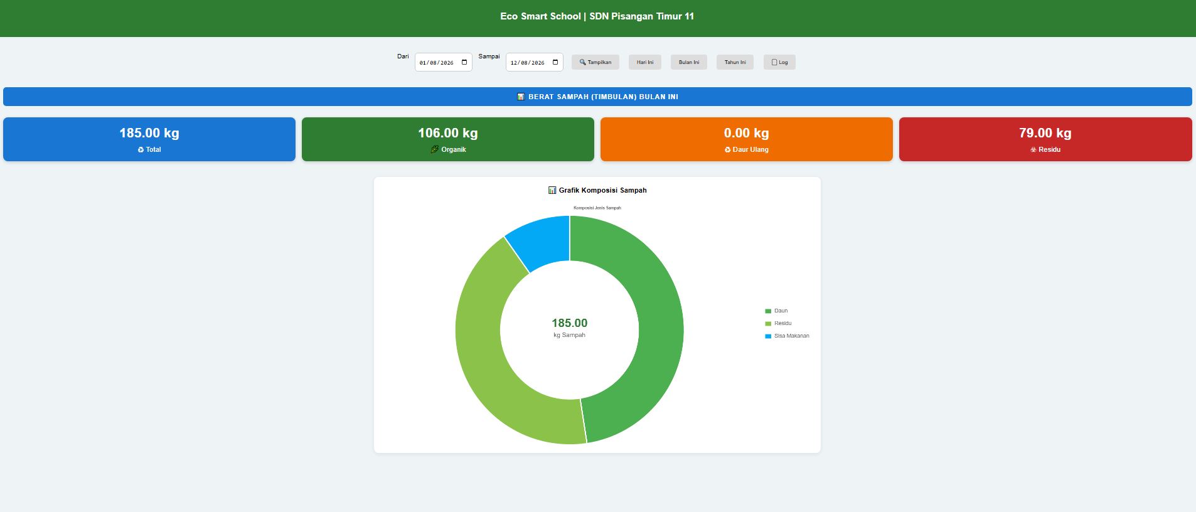The height and width of the screenshot is (512, 1196).
Task: Click the clipboard icon on Log button
Action: (774, 62)
